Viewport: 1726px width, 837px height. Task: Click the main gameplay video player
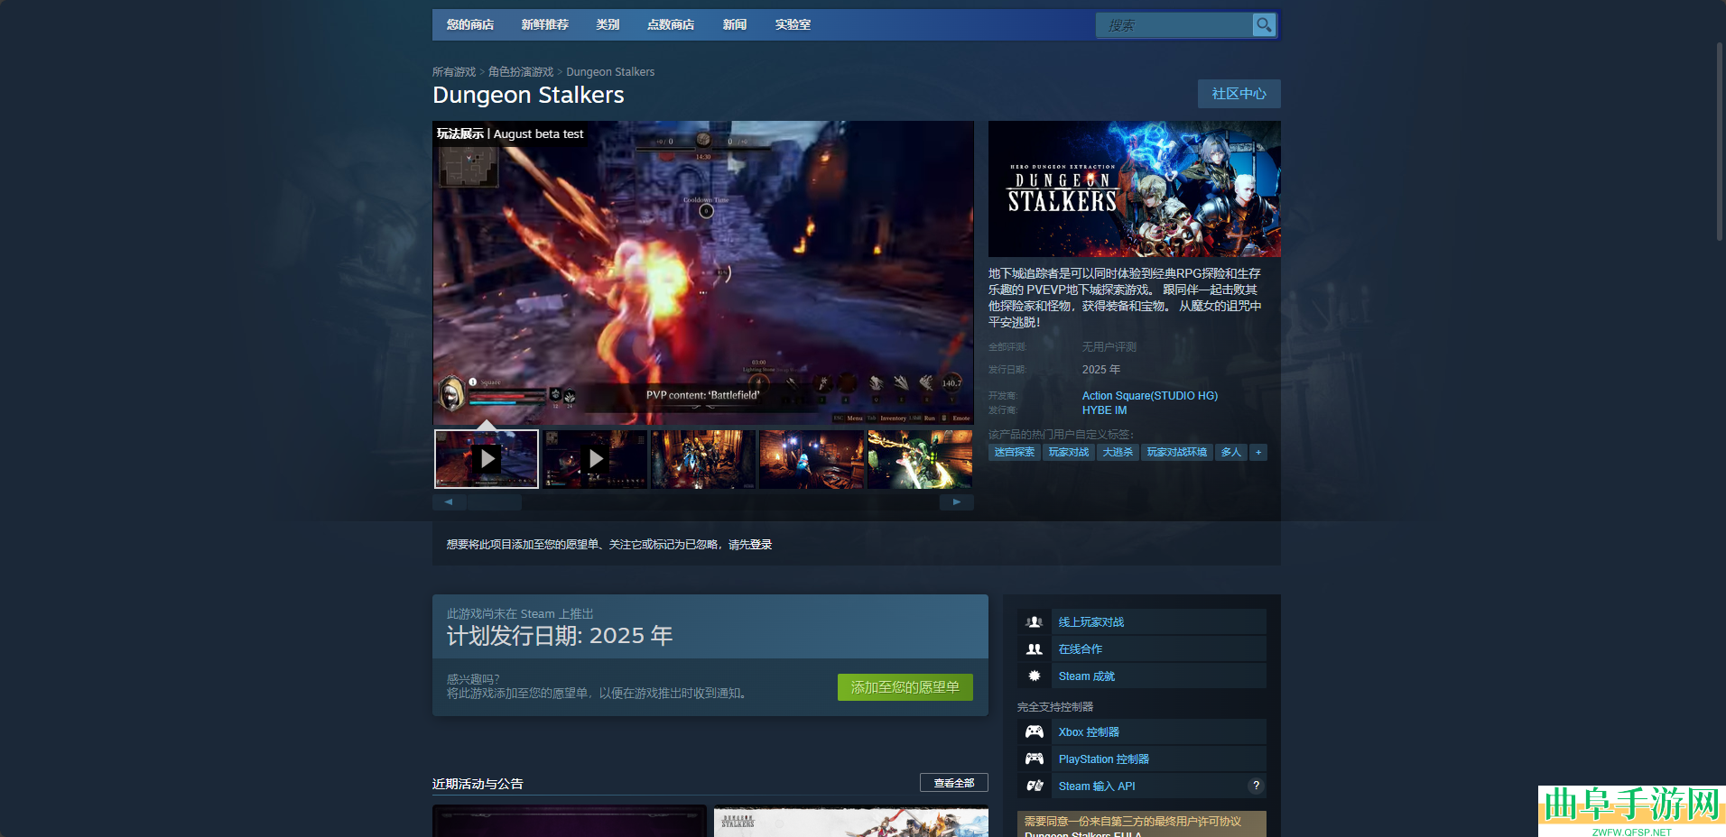point(703,272)
